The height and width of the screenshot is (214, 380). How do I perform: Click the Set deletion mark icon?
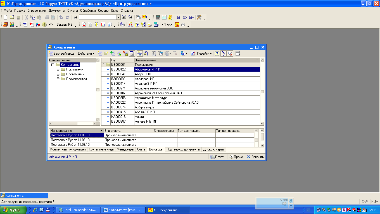pyautogui.click(x=125, y=53)
